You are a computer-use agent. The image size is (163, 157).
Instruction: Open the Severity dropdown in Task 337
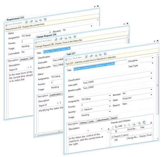pyautogui.click(x=110, y=106)
